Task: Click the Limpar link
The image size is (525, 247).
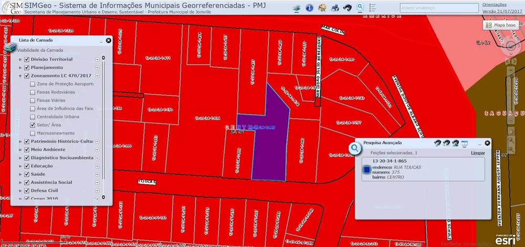Action: [x=478, y=153]
